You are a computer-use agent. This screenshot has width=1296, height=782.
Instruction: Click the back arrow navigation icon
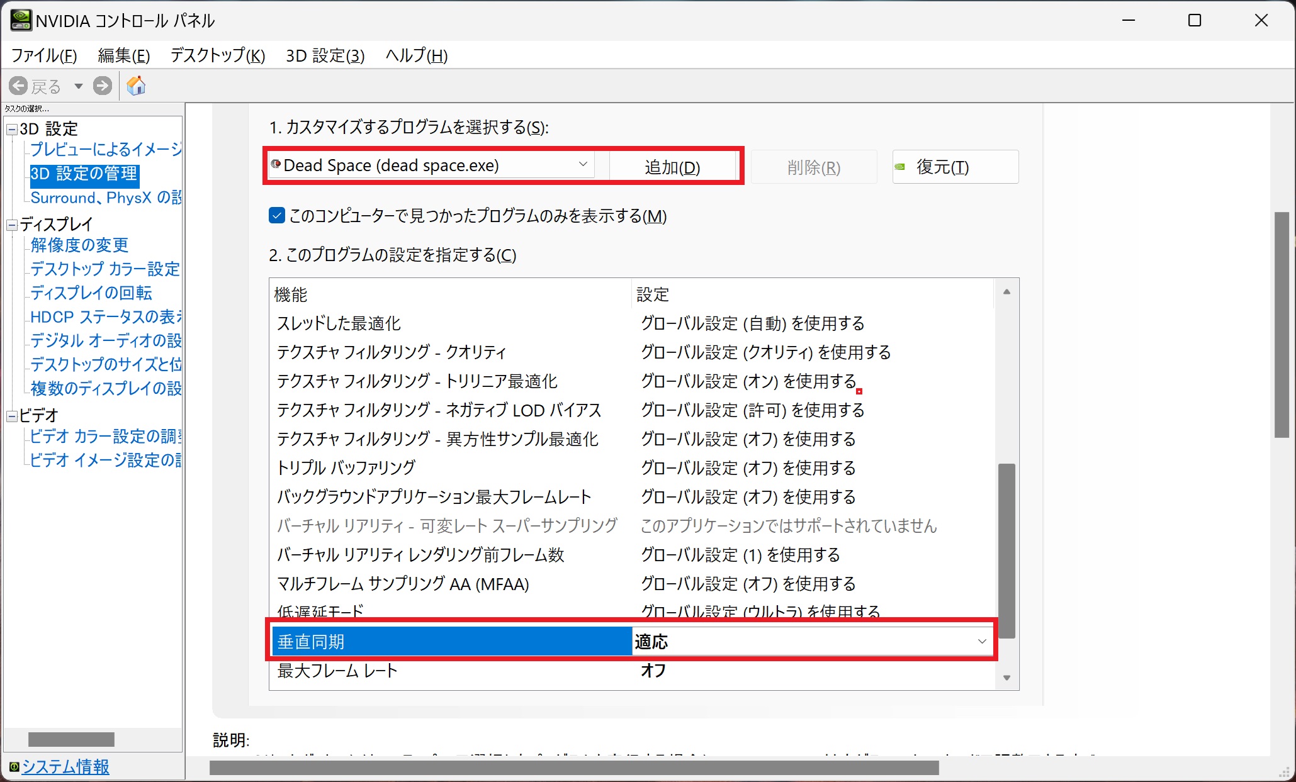click(18, 86)
